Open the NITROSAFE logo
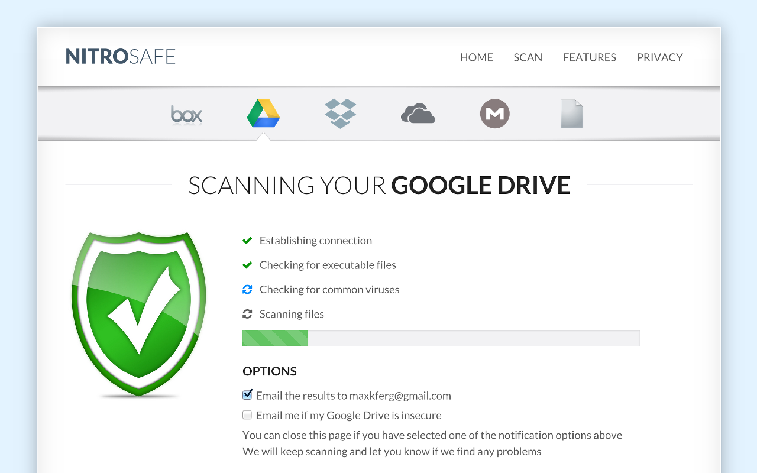Screen dimensions: 757x473 click(120, 56)
